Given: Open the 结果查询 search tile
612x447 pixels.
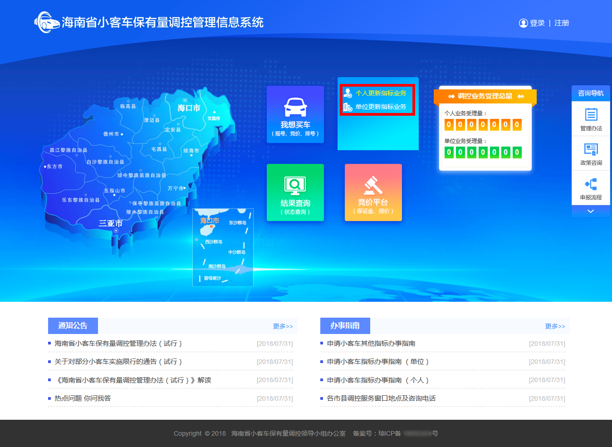Looking at the screenshot, I should [295, 192].
